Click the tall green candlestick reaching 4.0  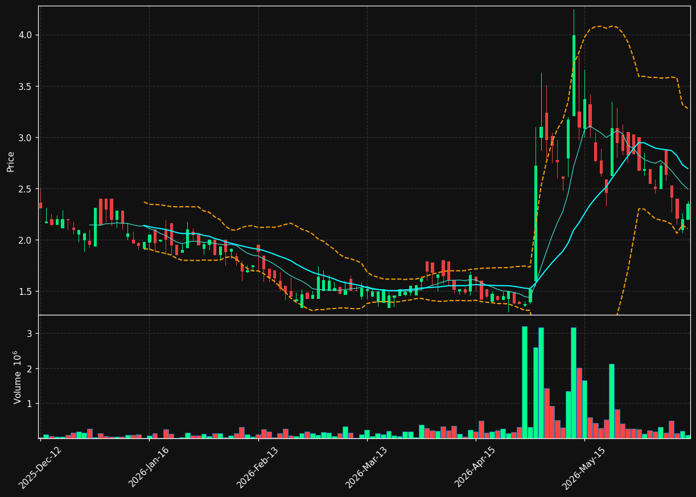(x=574, y=76)
